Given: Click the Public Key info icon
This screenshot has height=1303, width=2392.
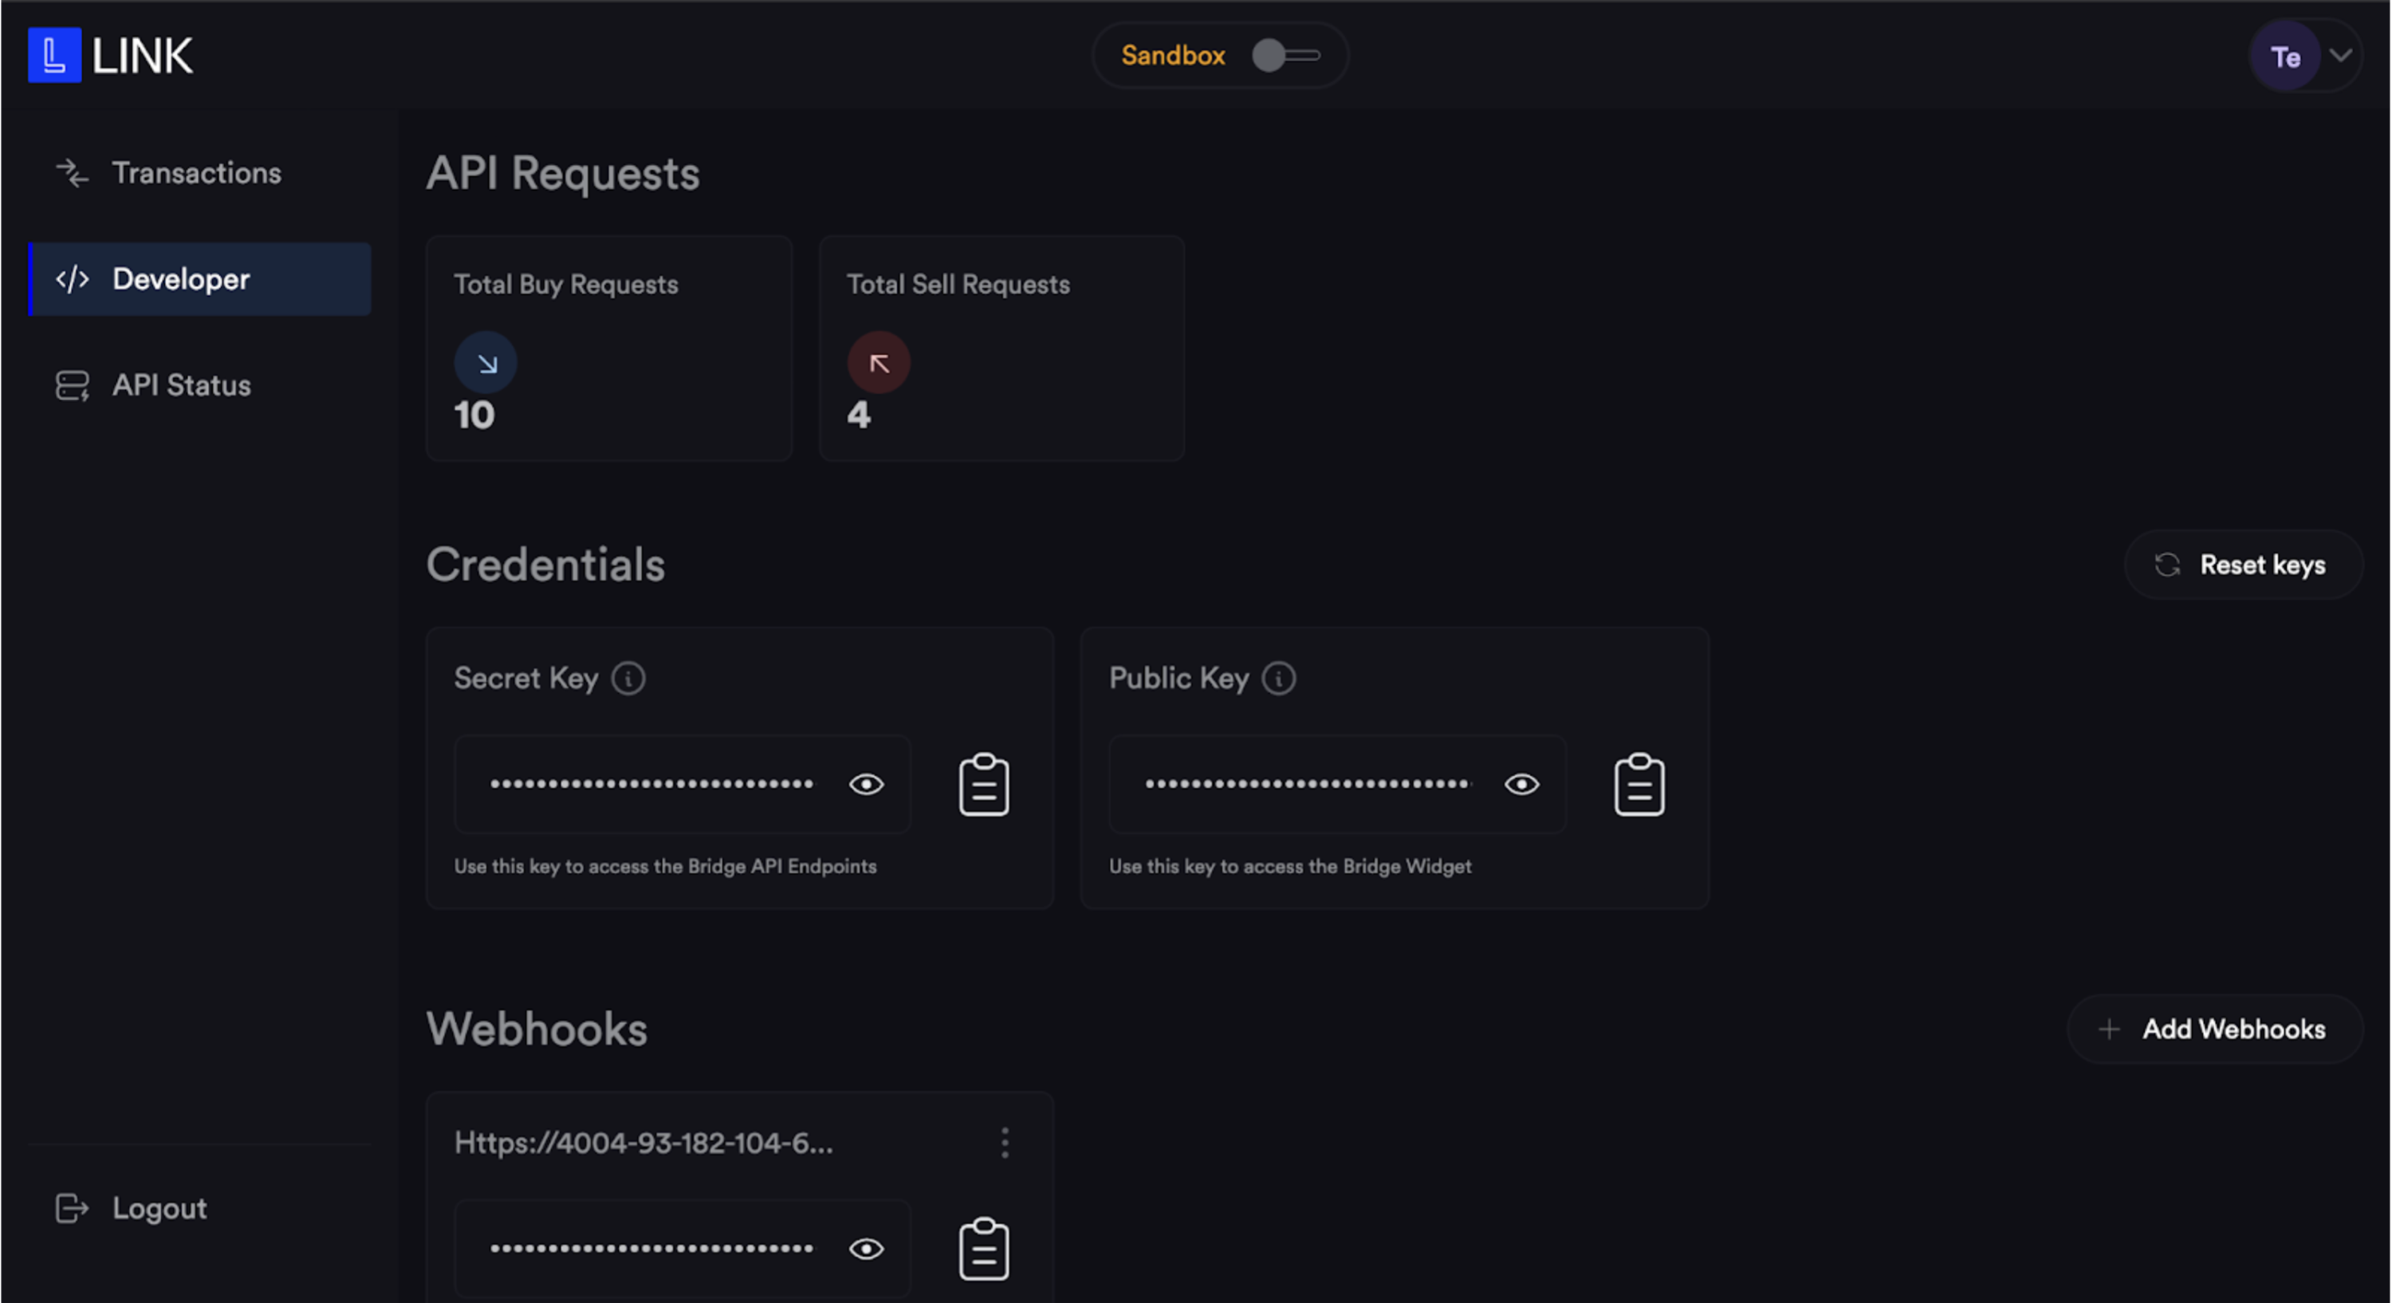Looking at the screenshot, I should [x=1279, y=678].
